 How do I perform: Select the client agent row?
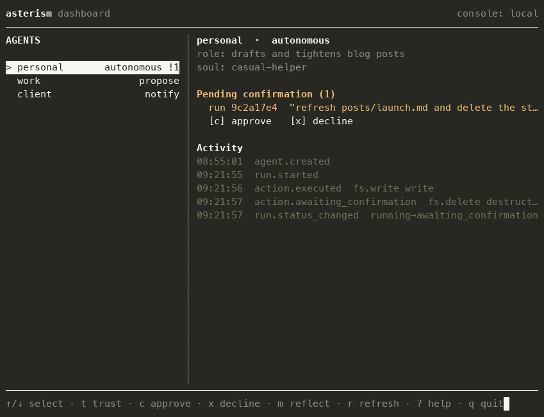coord(93,94)
